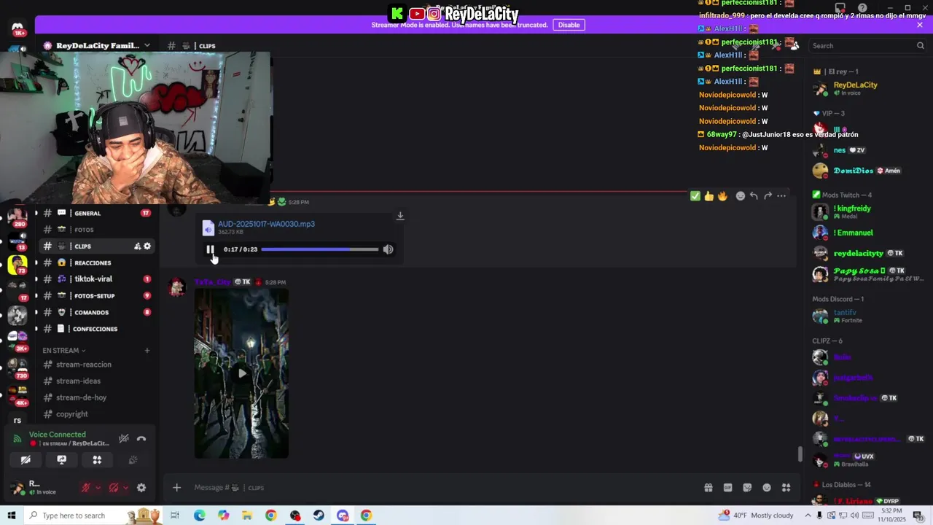Viewport: 933px width, 525px height.
Task: Click the plus attachment button in the message bar
Action: pos(176,488)
